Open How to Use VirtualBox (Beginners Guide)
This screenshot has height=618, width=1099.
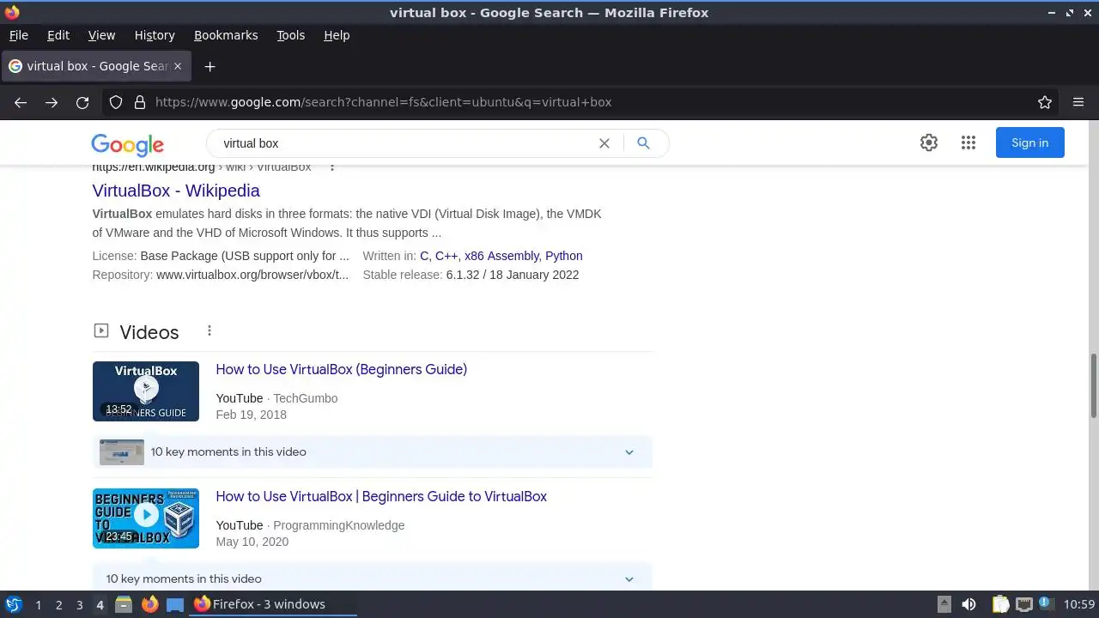pos(342,370)
